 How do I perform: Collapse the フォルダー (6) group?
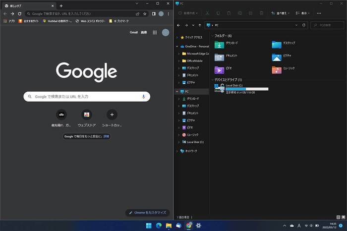[213, 36]
